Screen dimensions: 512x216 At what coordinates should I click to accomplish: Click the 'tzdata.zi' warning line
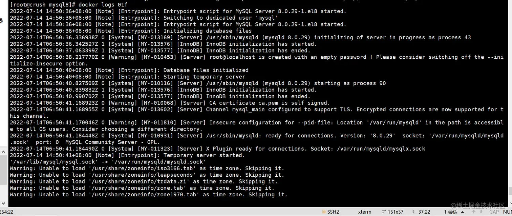coord(144,181)
